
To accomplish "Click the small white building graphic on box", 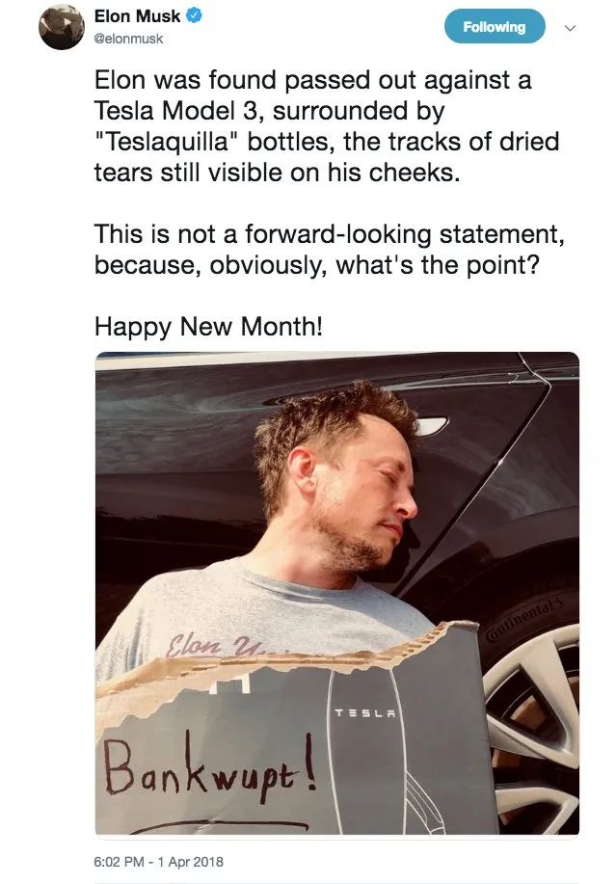I will (x=230, y=683).
